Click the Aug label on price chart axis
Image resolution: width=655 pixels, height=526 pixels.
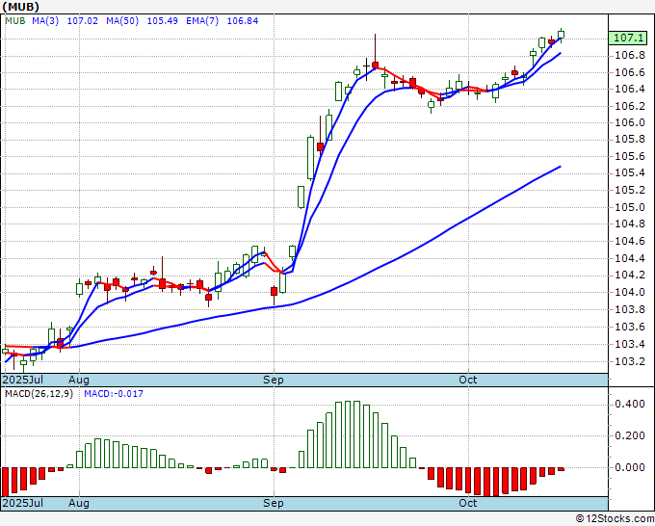(x=79, y=380)
